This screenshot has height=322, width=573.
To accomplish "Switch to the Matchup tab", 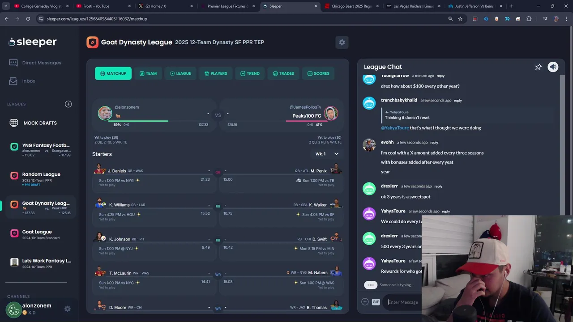I will [x=113, y=73].
